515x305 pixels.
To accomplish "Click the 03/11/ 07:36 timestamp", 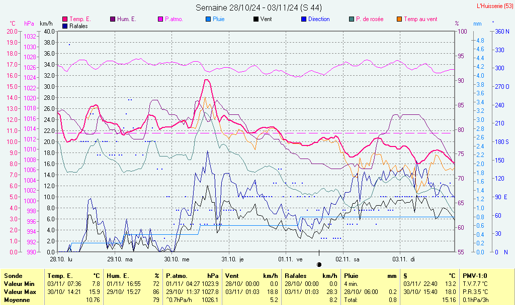I will tap(64, 284).
